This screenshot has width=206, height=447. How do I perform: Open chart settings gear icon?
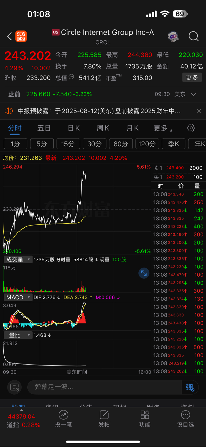pyautogui.click(x=191, y=128)
